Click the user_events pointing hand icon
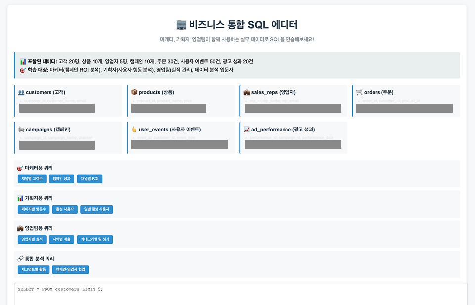The width and height of the screenshot is (475, 305). point(134,130)
